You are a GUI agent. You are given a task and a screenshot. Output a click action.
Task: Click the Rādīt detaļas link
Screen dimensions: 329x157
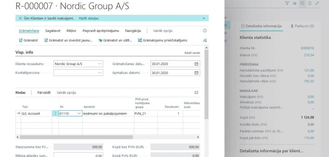click(x=89, y=18)
